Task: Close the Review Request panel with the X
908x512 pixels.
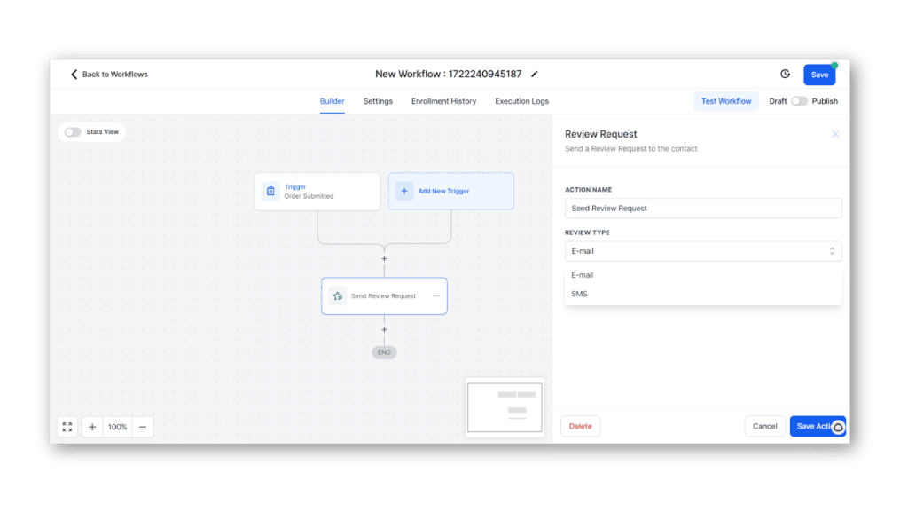Action: 834,133
